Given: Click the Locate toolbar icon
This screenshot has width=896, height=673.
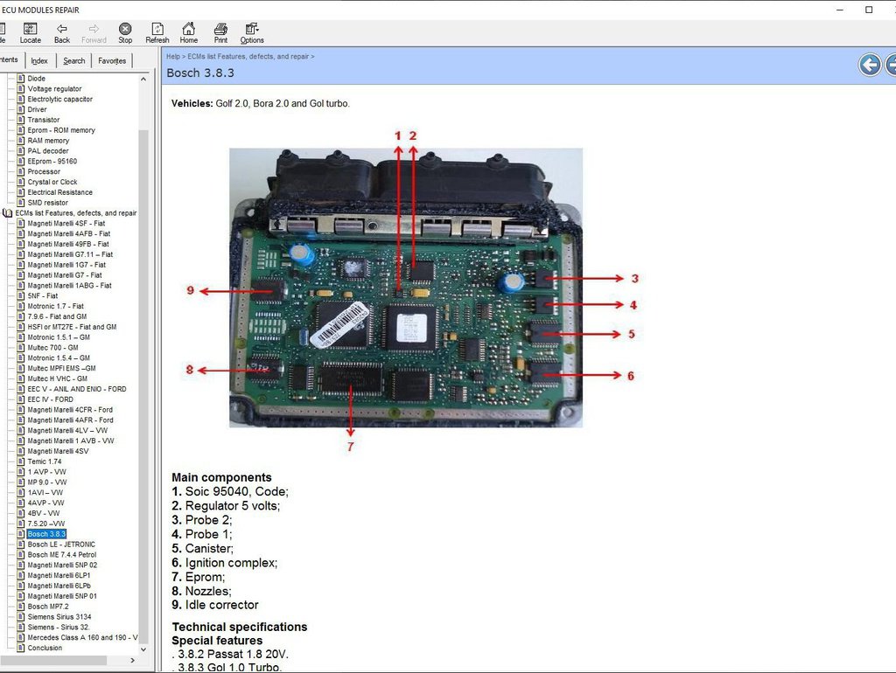Looking at the screenshot, I should tap(31, 33).
